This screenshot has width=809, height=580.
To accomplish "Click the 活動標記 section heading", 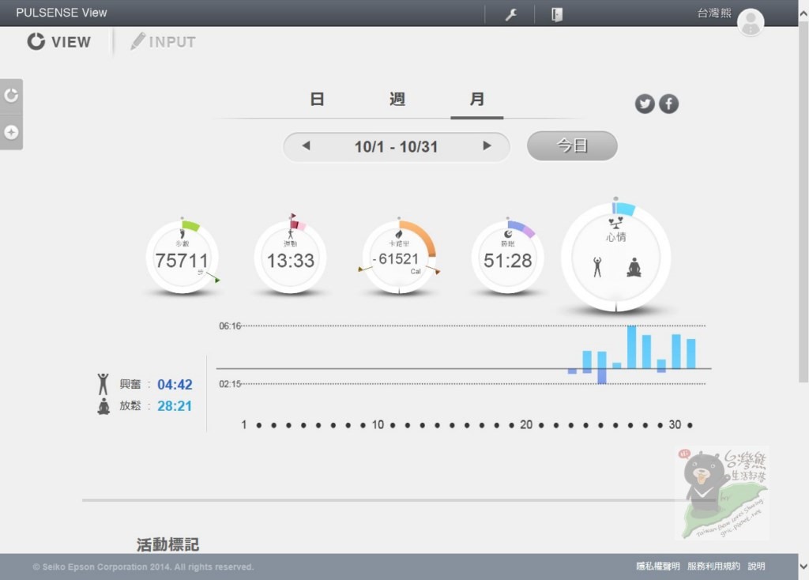I will (167, 544).
